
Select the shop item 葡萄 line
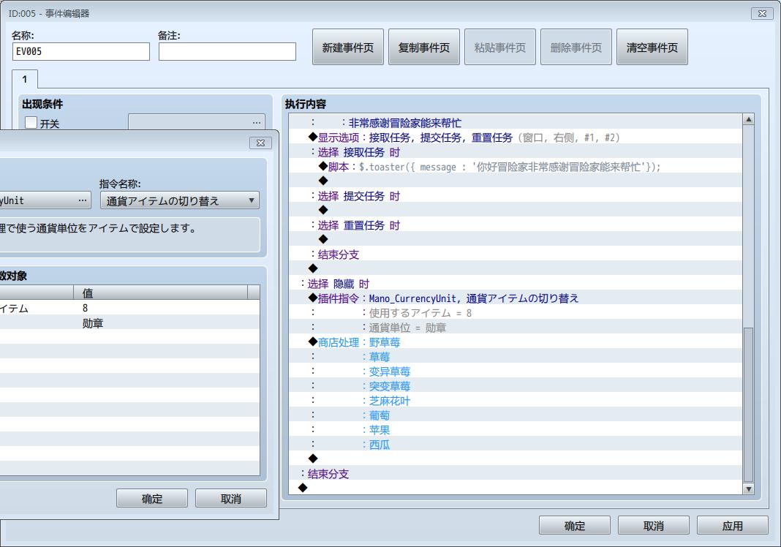516,415
